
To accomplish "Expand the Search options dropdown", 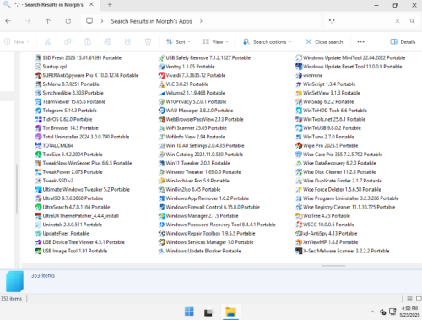I will pos(268,41).
